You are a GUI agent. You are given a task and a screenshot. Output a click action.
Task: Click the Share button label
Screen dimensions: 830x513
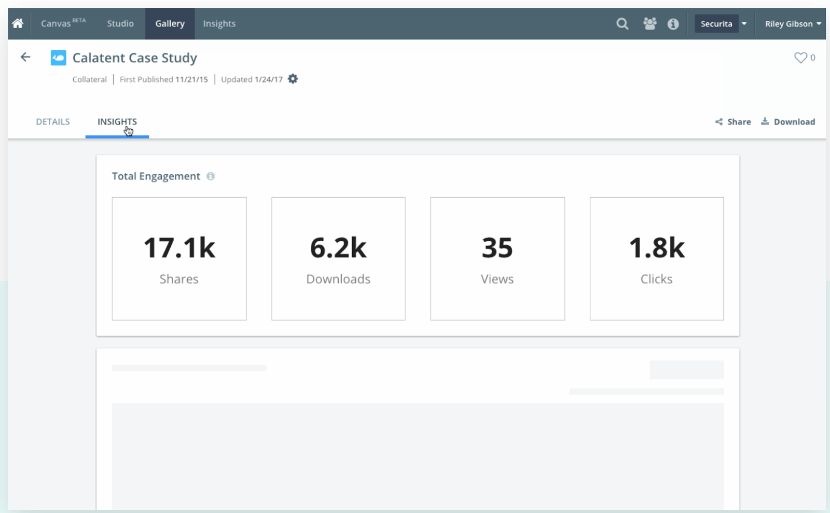(739, 122)
